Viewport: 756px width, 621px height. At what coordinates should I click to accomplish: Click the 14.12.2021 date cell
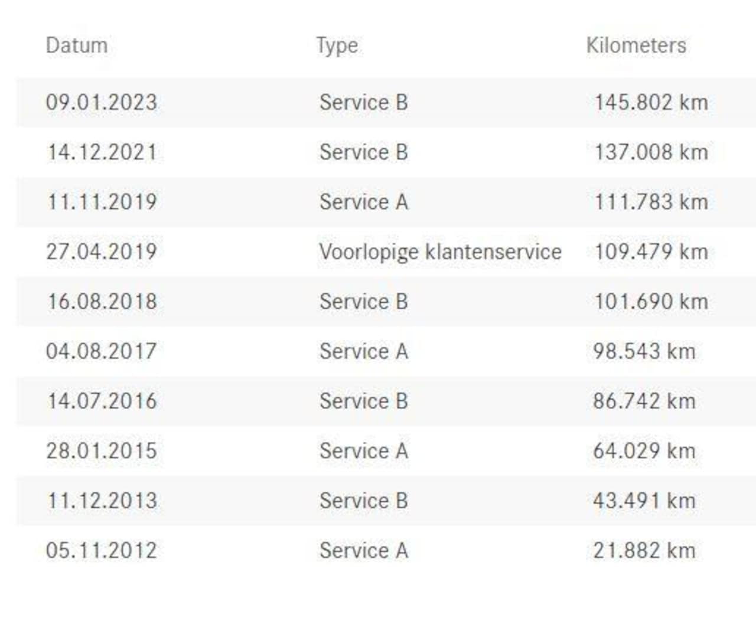point(102,152)
